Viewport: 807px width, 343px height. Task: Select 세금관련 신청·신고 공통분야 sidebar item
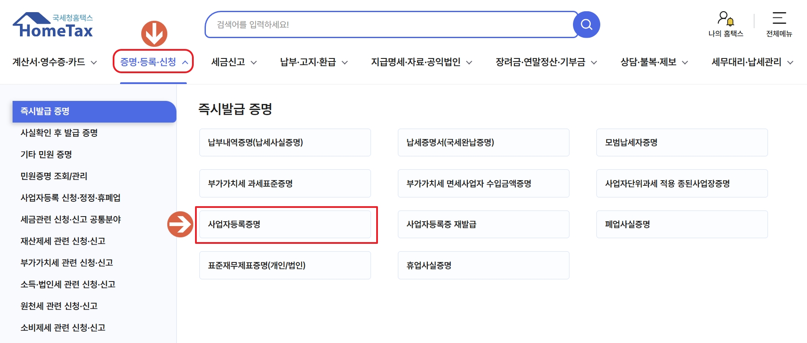[71, 220]
